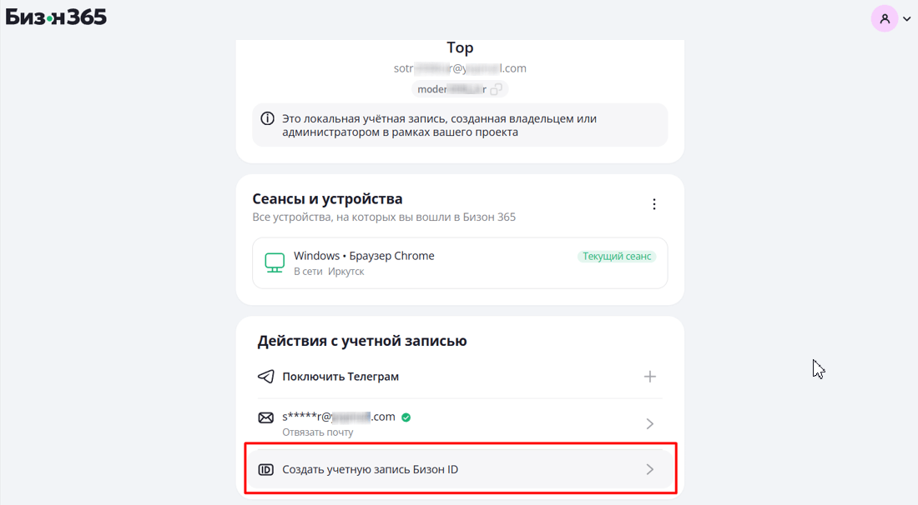Image resolution: width=918 pixels, height=505 pixels.
Task: Open the three-dot menu in Сеансы и устройства
Action: (x=654, y=204)
